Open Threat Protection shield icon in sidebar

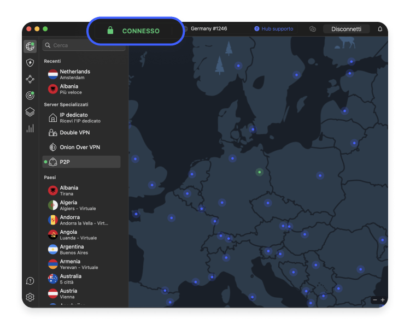pos(30,63)
